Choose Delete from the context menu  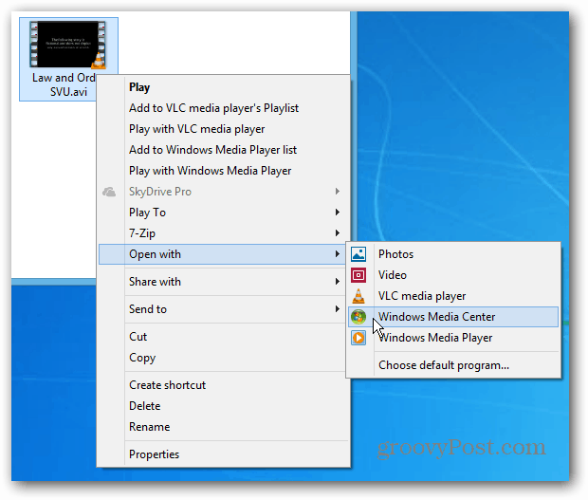tap(224, 406)
